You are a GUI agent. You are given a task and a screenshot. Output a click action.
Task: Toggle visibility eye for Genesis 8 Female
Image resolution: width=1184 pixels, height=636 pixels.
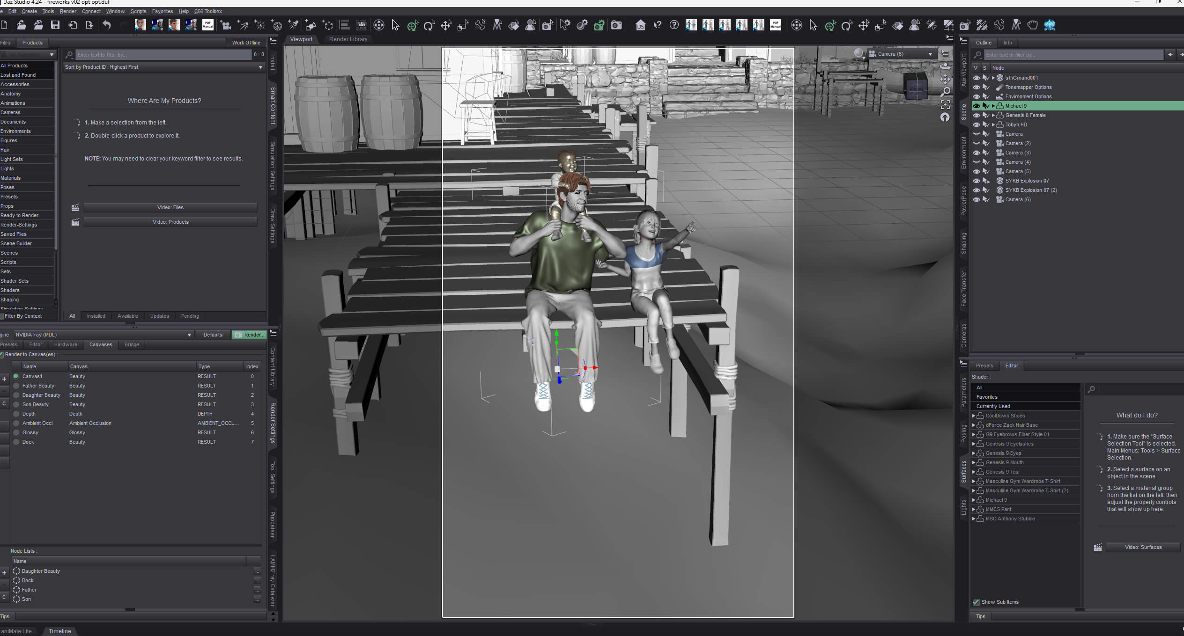[977, 115]
